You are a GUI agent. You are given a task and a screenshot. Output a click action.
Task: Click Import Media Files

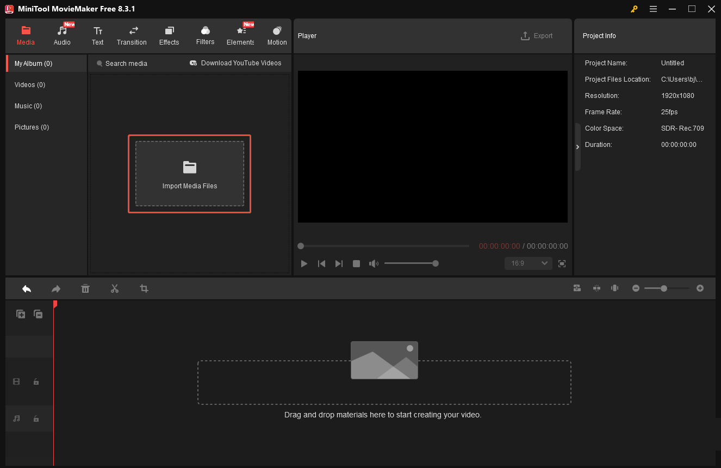click(x=189, y=174)
